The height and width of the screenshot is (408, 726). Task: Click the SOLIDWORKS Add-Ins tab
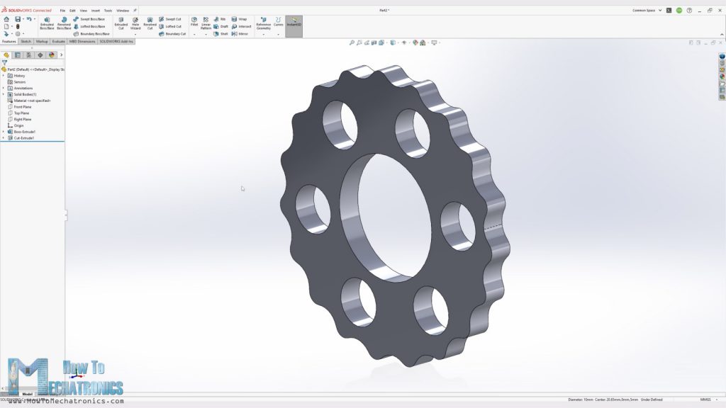116,41
